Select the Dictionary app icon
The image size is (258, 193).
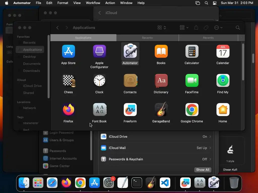(161, 81)
